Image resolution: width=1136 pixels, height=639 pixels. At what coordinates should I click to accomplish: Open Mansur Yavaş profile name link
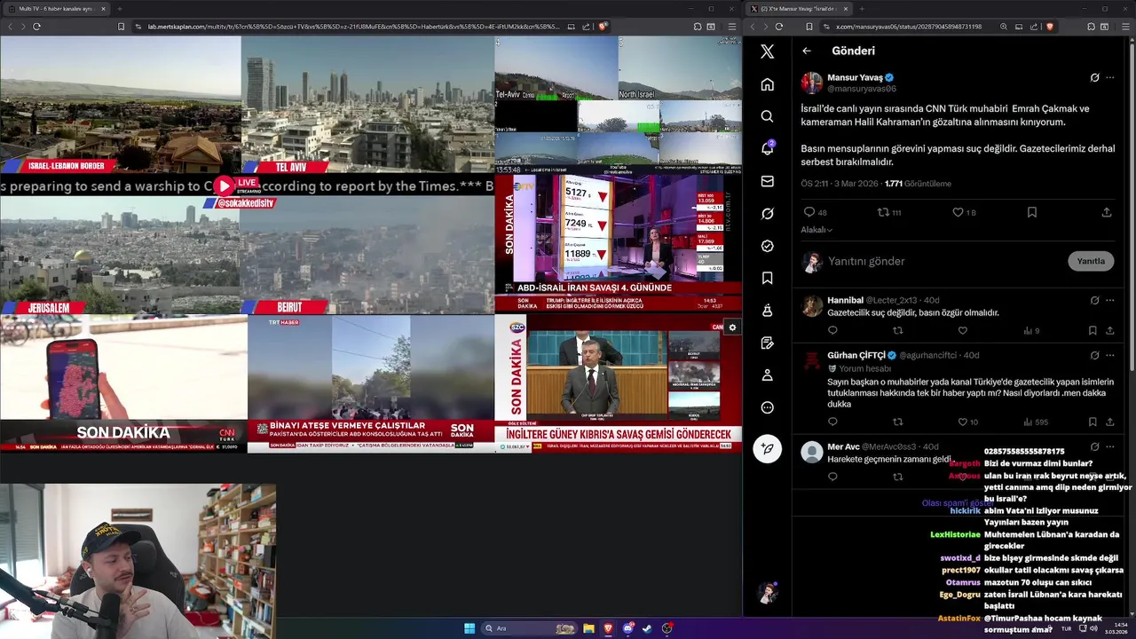coord(855,77)
